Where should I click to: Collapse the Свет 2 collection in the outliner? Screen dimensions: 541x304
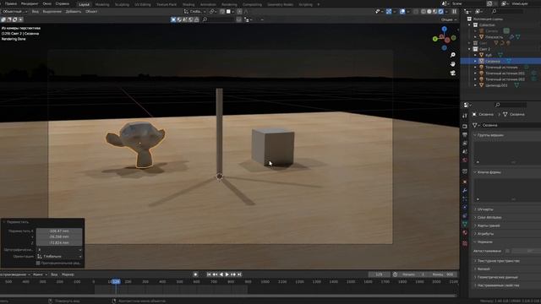click(x=470, y=49)
